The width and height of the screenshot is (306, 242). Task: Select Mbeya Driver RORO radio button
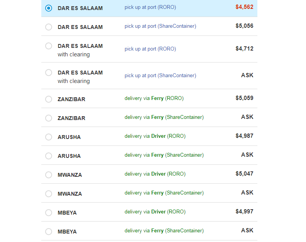tap(49, 213)
